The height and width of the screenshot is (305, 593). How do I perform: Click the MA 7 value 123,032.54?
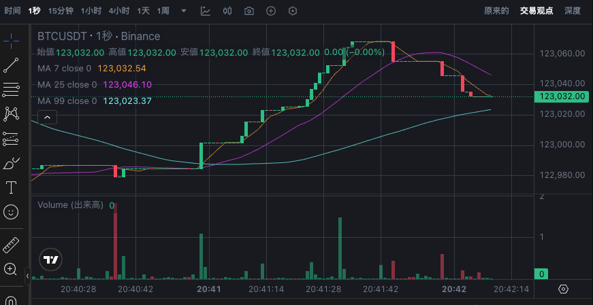122,69
